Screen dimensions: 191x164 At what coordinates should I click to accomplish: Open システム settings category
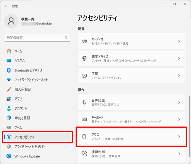(x=37, y=61)
